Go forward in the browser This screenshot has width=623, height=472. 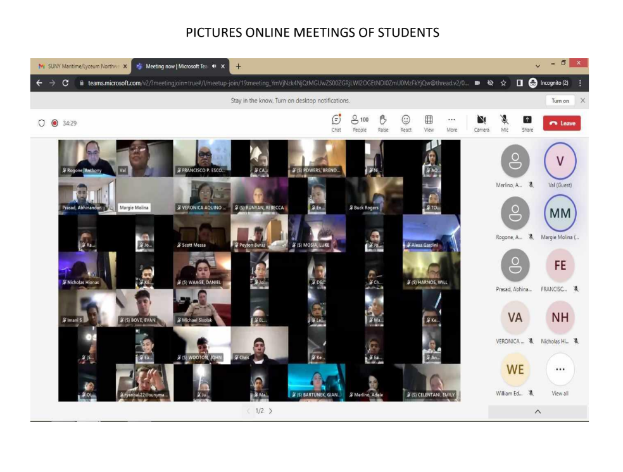click(52, 83)
